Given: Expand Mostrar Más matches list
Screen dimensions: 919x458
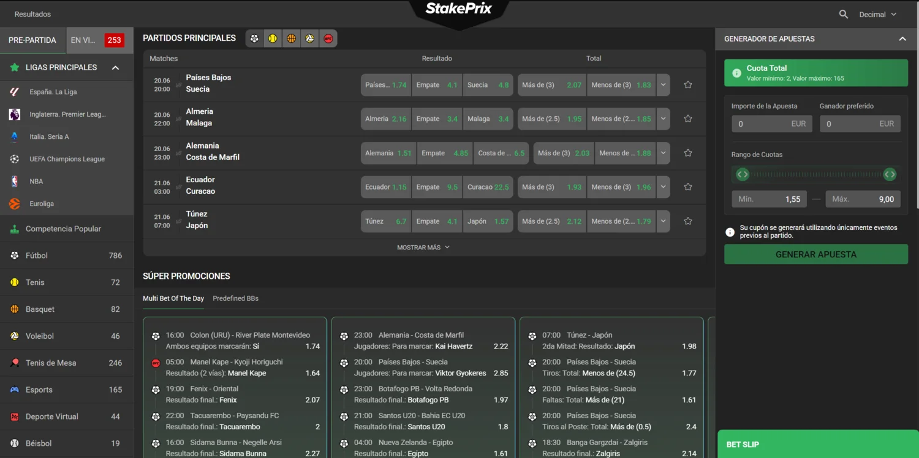Looking at the screenshot, I should (423, 247).
